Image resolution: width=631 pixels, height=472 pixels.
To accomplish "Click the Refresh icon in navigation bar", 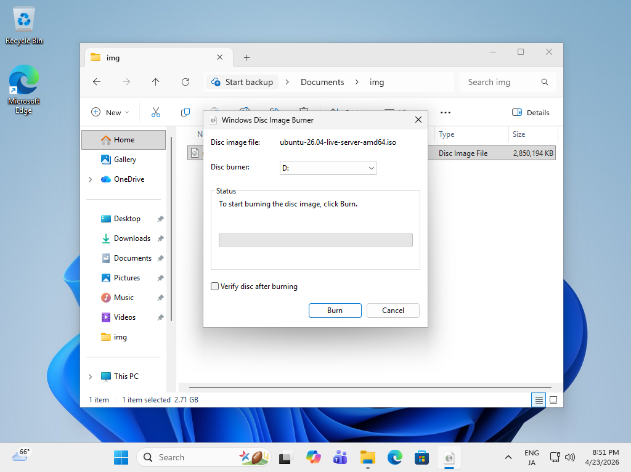I will pyautogui.click(x=185, y=82).
